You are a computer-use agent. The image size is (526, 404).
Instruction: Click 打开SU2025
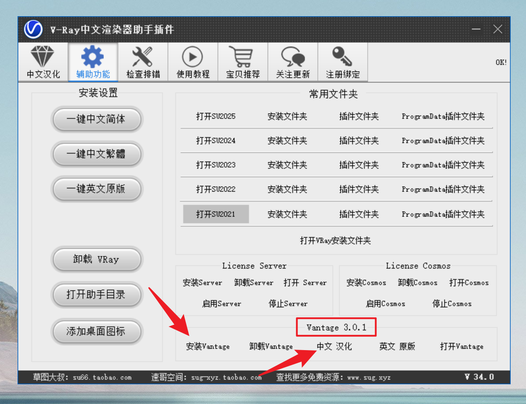point(216,117)
